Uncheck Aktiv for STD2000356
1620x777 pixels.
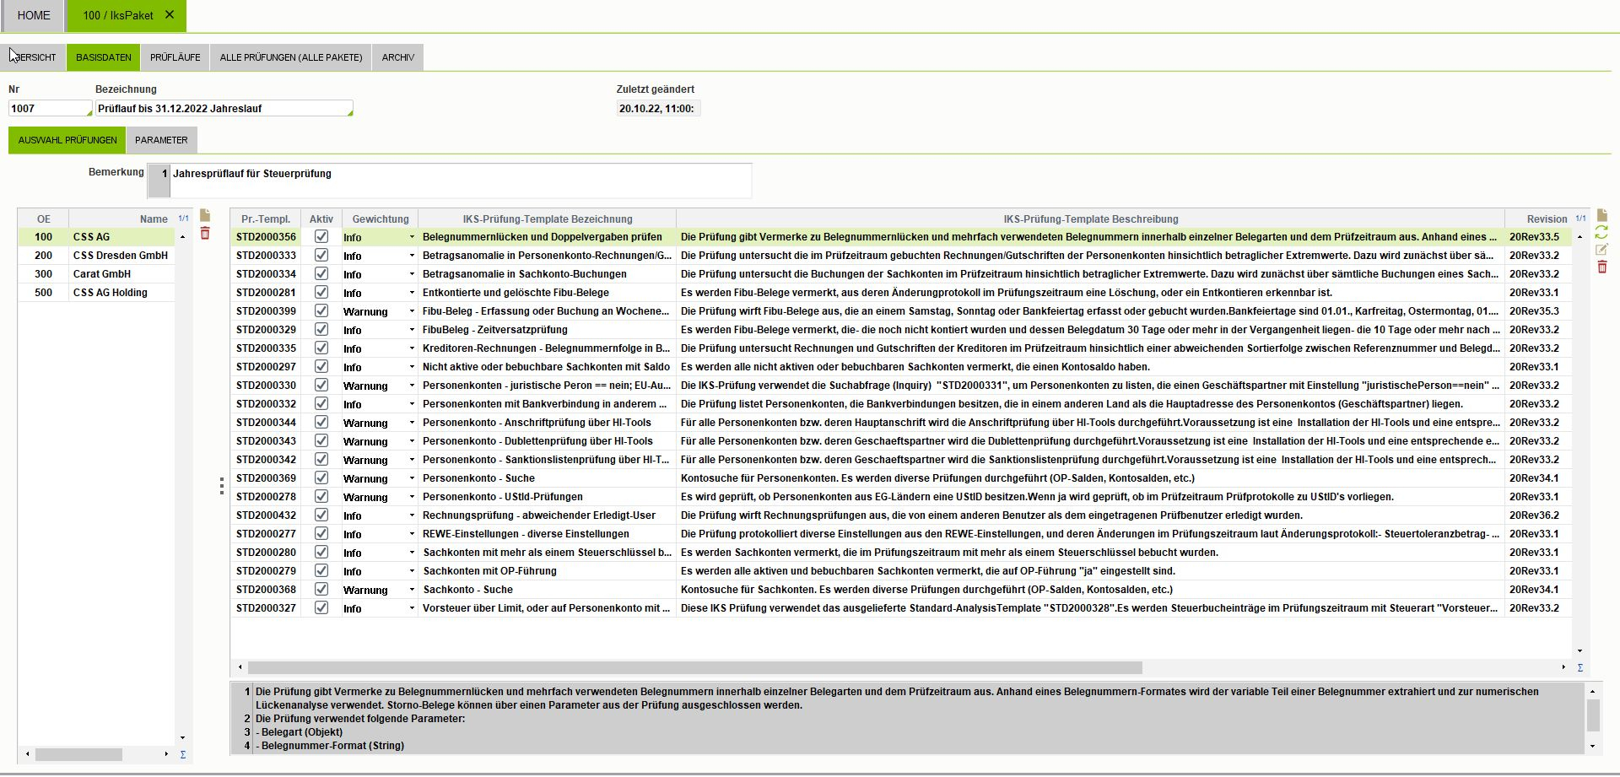[321, 237]
